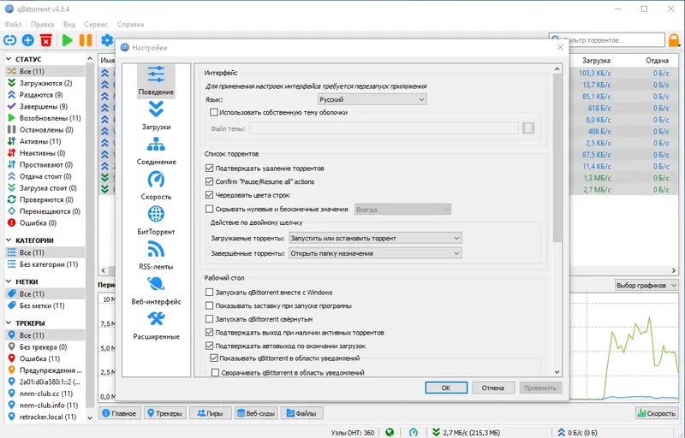Select Завершены (9) status filter
This screenshot has height=438, width=685.
[45, 106]
